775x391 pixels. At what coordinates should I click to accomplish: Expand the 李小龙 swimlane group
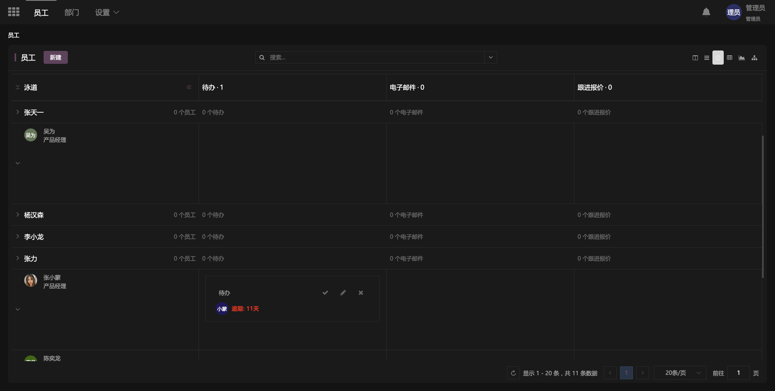click(x=18, y=237)
